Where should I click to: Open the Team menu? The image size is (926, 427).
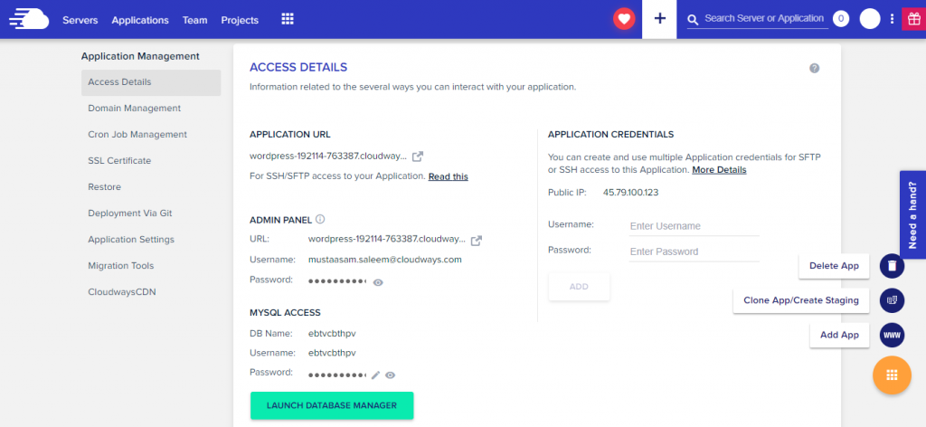pos(195,20)
